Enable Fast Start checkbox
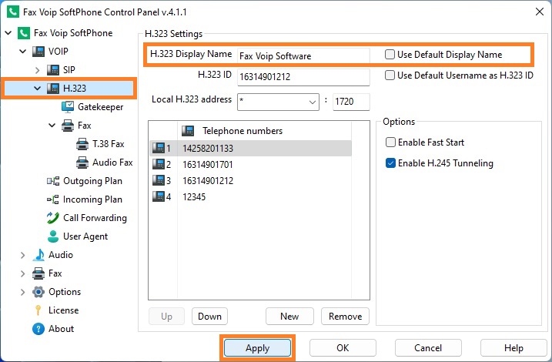The height and width of the screenshot is (362, 552). 390,142
